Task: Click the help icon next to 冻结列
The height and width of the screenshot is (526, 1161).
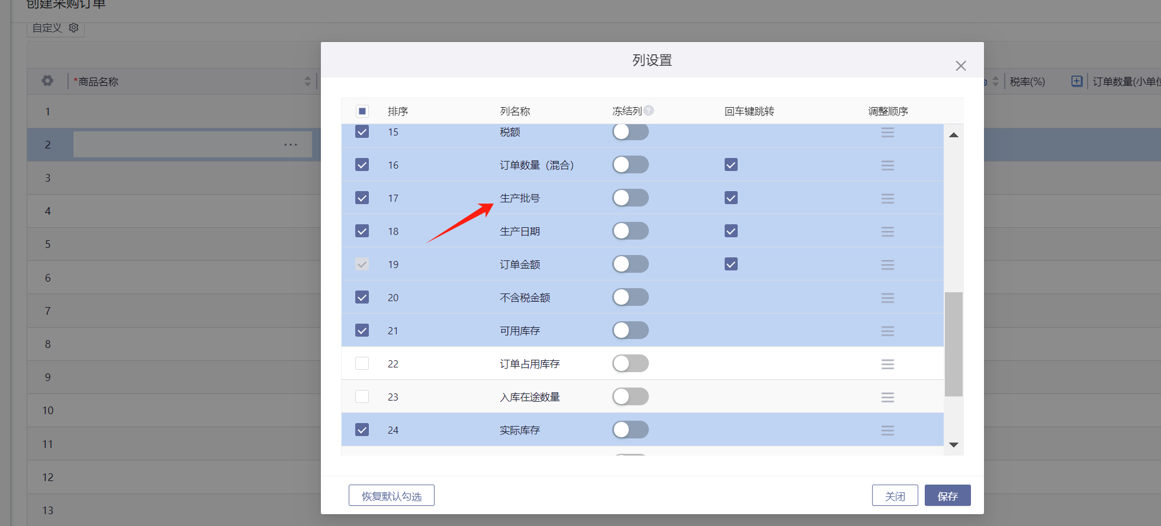Action: pos(649,110)
